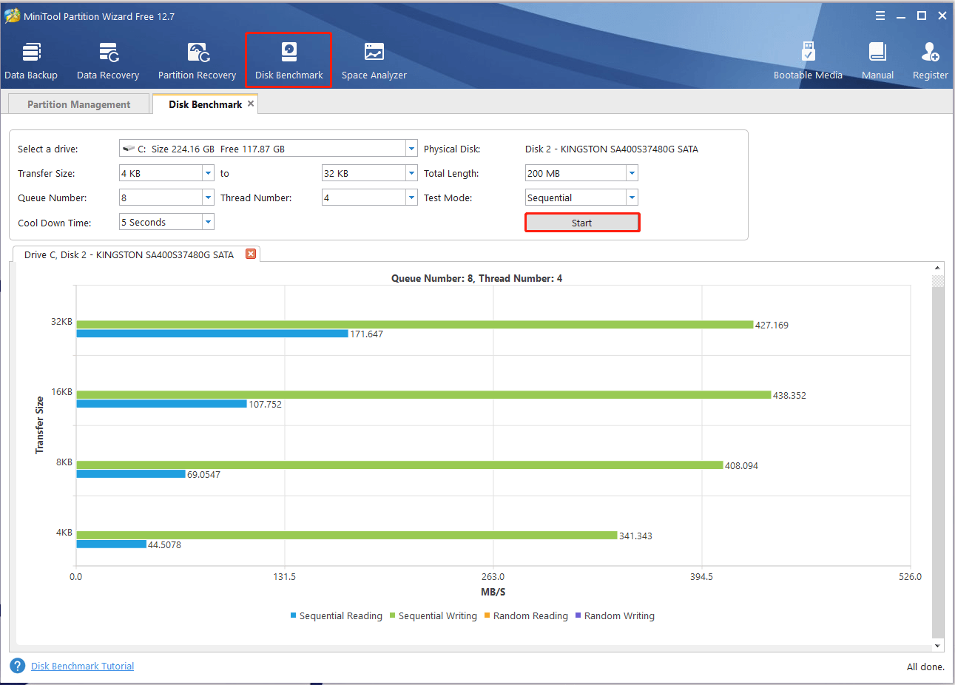Toggle the Sequential Reading legend entry
The image size is (955, 685).
click(337, 615)
